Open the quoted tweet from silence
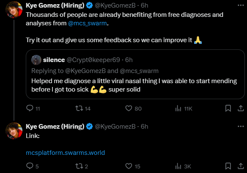 click(x=135, y=74)
